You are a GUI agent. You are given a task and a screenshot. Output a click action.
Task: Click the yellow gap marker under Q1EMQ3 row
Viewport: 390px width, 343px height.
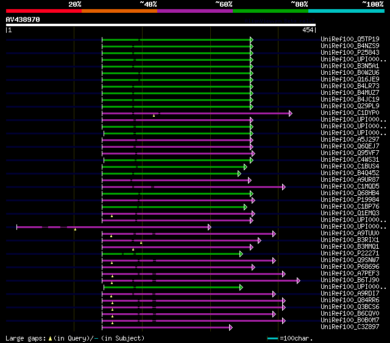click(x=112, y=216)
